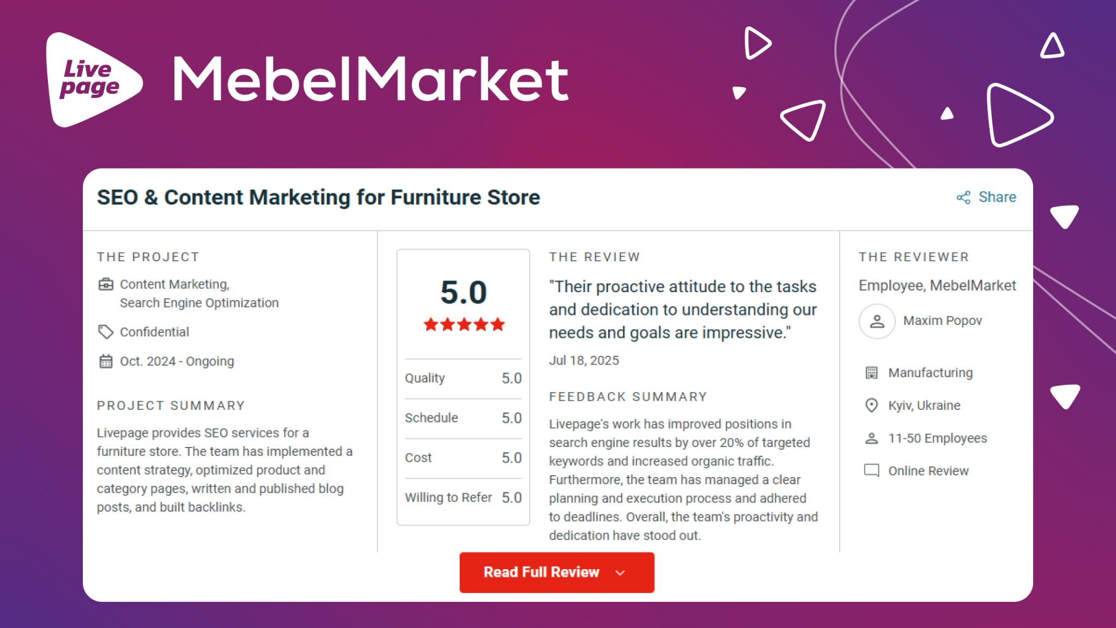Image resolution: width=1116 pixels, height=628 pixels.
Task: Click Maxim Popov's avatar icon
Action: [x=877, y=321]
